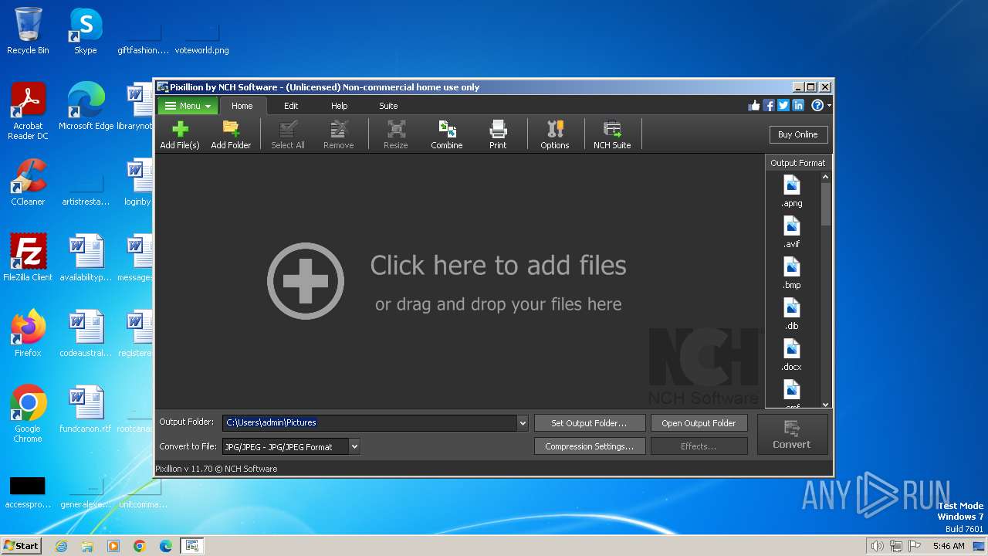Click the Convert button
Image resolution: width=988 pixels, height=556 pixels.
point(792,435)
